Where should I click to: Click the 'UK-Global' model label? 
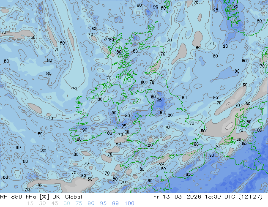pyautogui.click(x=67, y=197)
